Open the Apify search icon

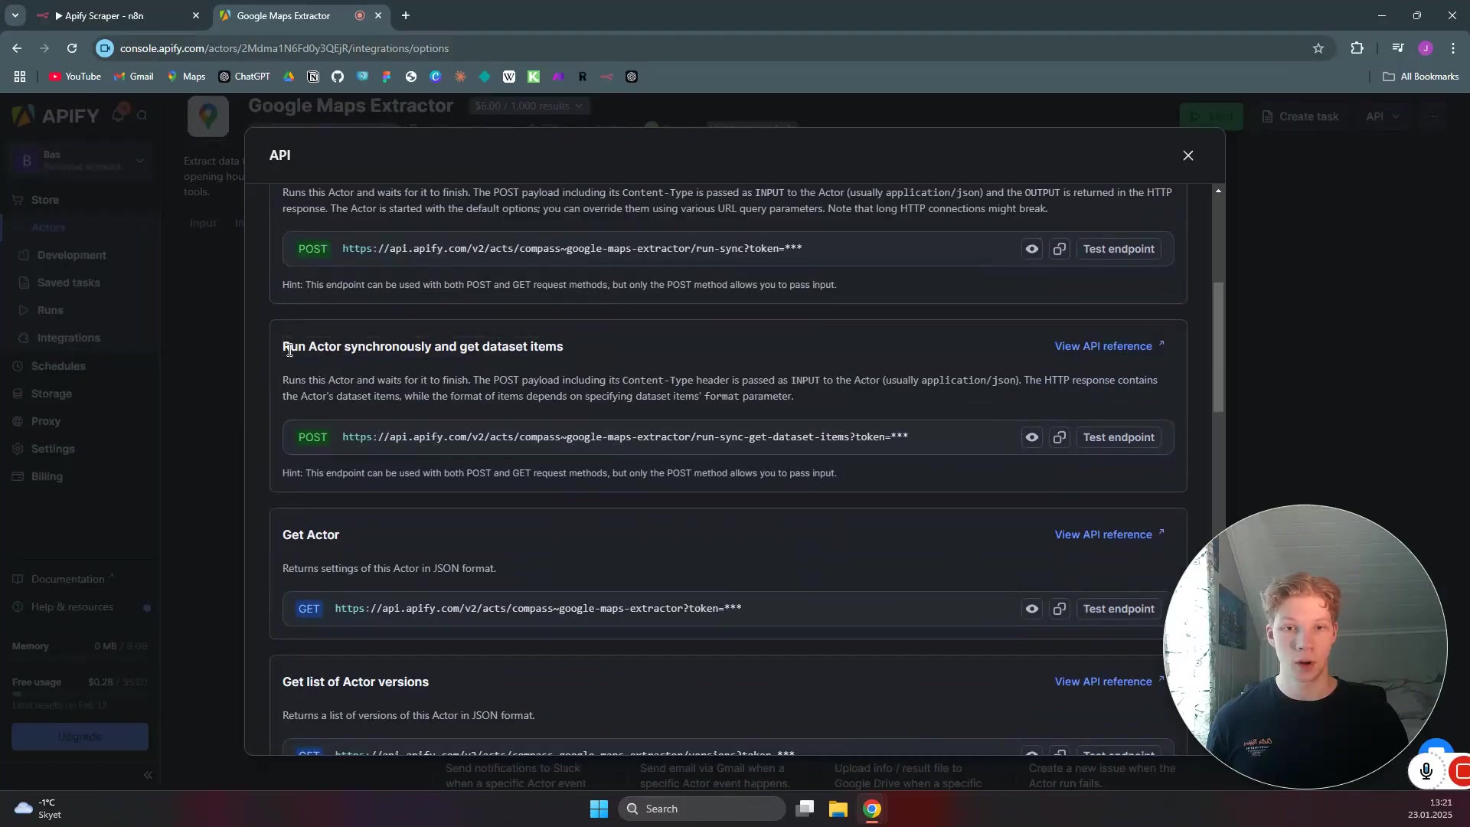pyautogui.click(x=142, y=116)
